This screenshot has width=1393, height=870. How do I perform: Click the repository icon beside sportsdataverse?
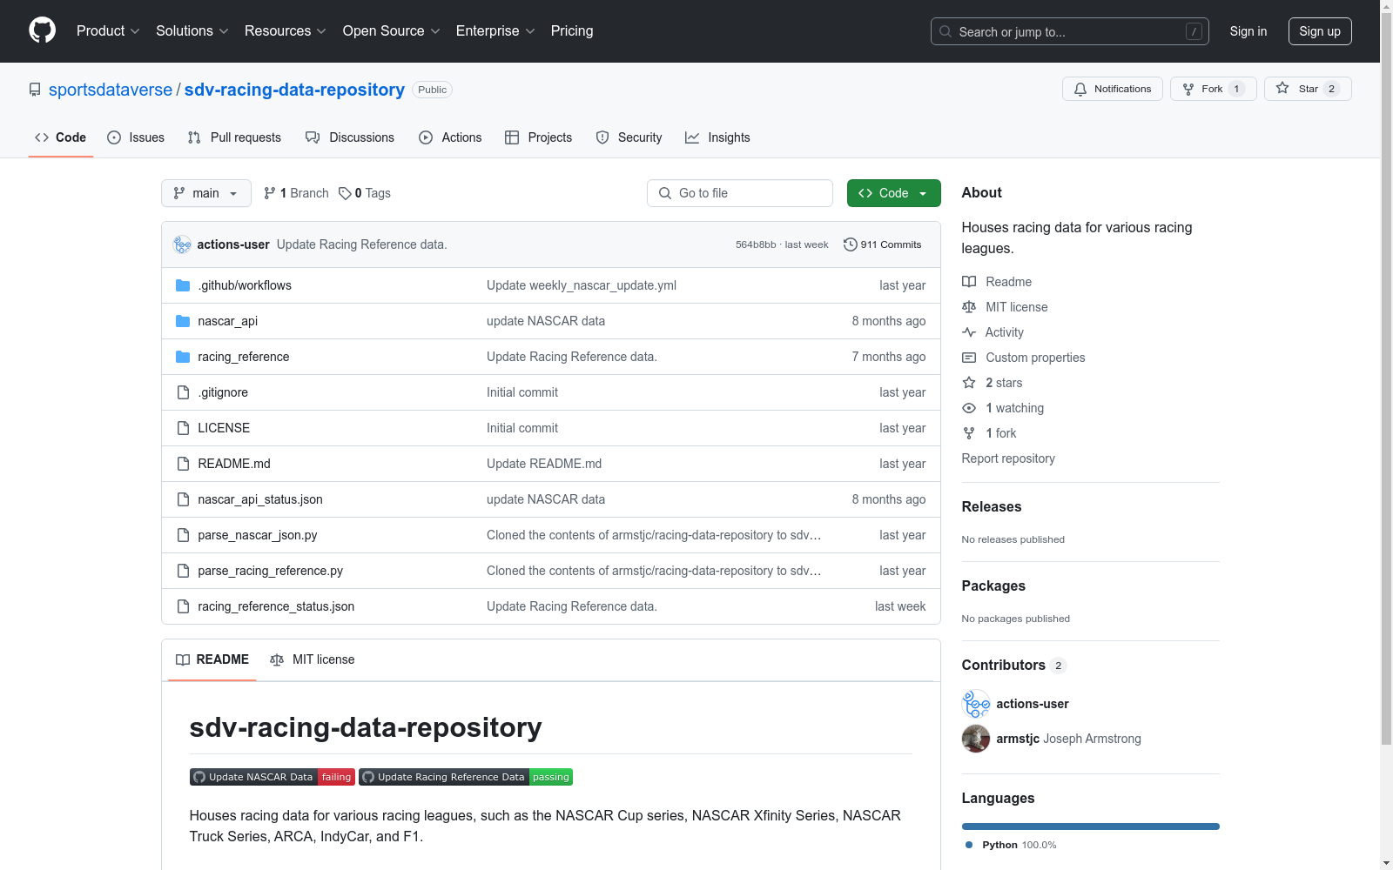(x=35, y=90)
